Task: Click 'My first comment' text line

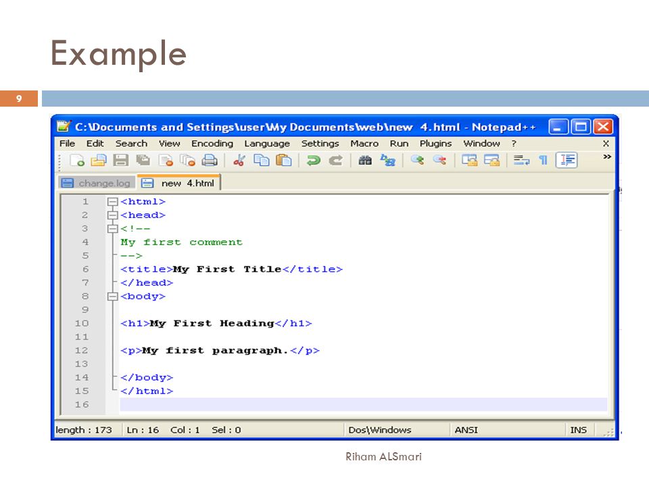Action: pyautogui.click(x=181, y=242)
